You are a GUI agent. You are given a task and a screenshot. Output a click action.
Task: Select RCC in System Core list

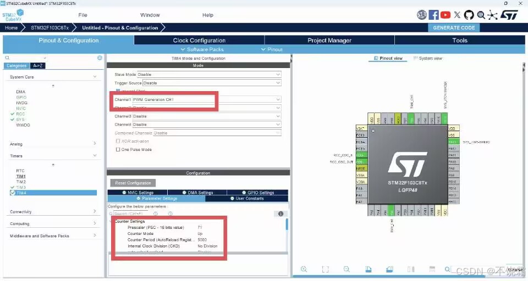pyautogui.click(x=20, y=114)
